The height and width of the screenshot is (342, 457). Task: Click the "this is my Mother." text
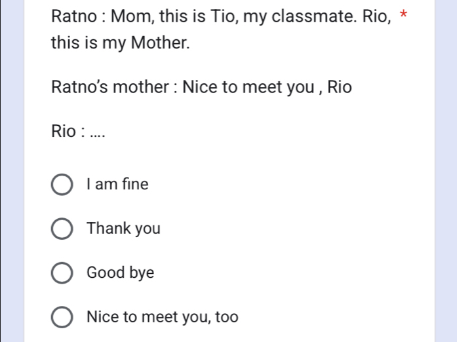(121, 45)
